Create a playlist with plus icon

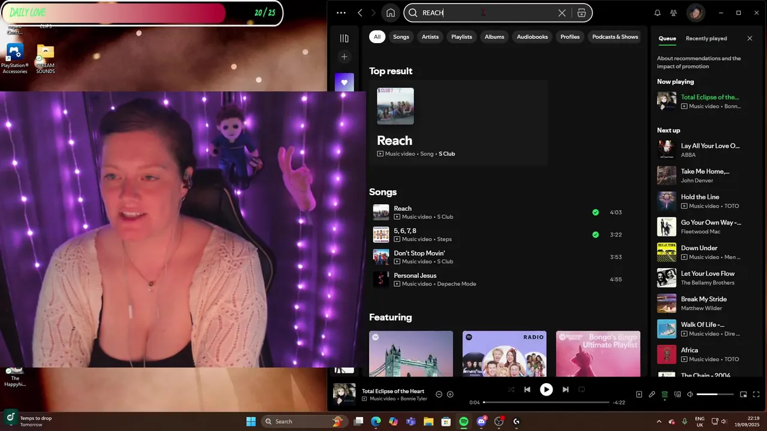344,57
